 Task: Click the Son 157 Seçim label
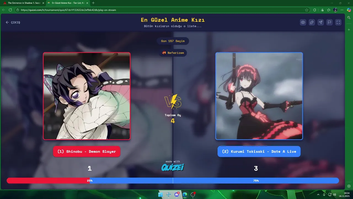click(173, 41)
